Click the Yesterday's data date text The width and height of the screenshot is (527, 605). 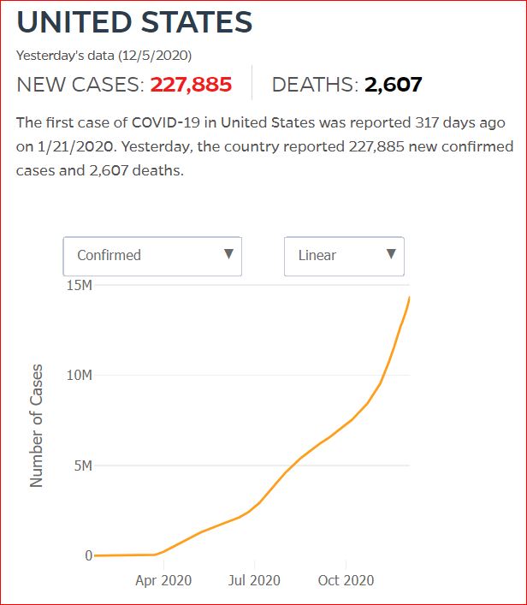(104, 56)
